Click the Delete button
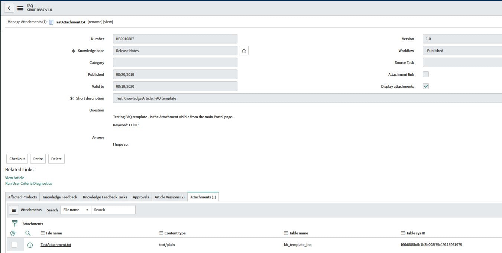This screenshot has height=253, width=502. 56,159
